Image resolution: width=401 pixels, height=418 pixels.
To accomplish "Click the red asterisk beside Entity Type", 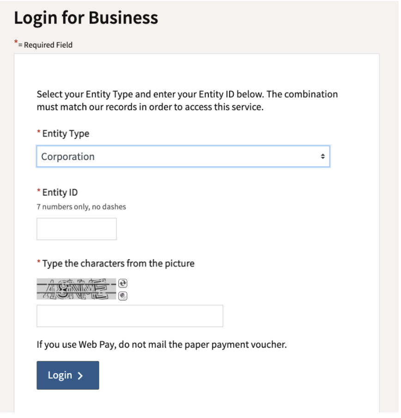I will coord(39,133).
